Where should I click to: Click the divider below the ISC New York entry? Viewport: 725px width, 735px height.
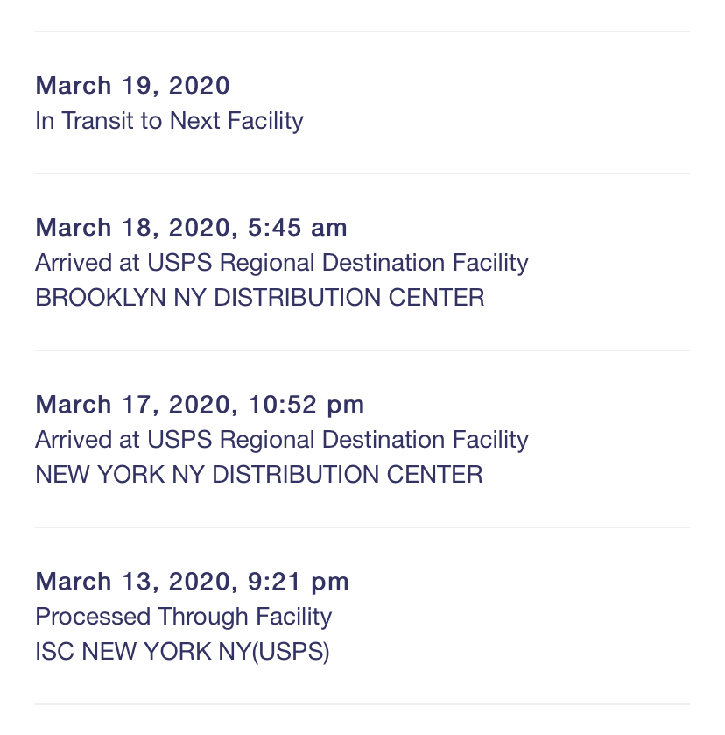coord(362,704)
